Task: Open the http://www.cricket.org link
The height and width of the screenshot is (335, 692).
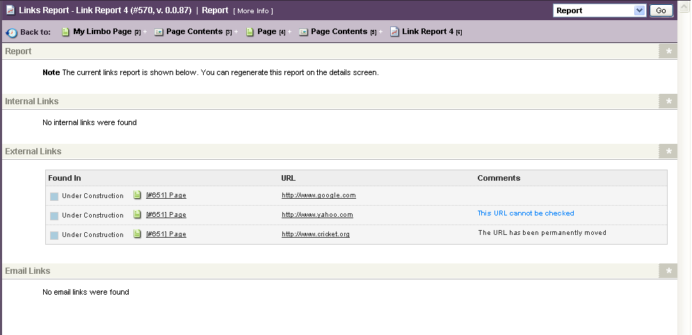Action: pyautogui.click(x=316, y=234)
